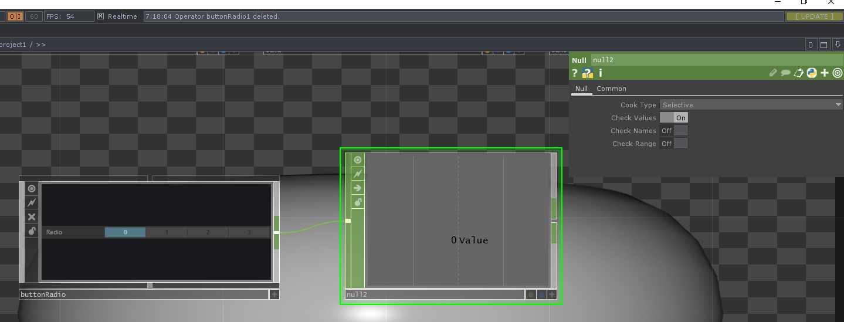844x322 pixels.
Task: Toggle the X flag on buttonRadio node
Action: (32, 217)
